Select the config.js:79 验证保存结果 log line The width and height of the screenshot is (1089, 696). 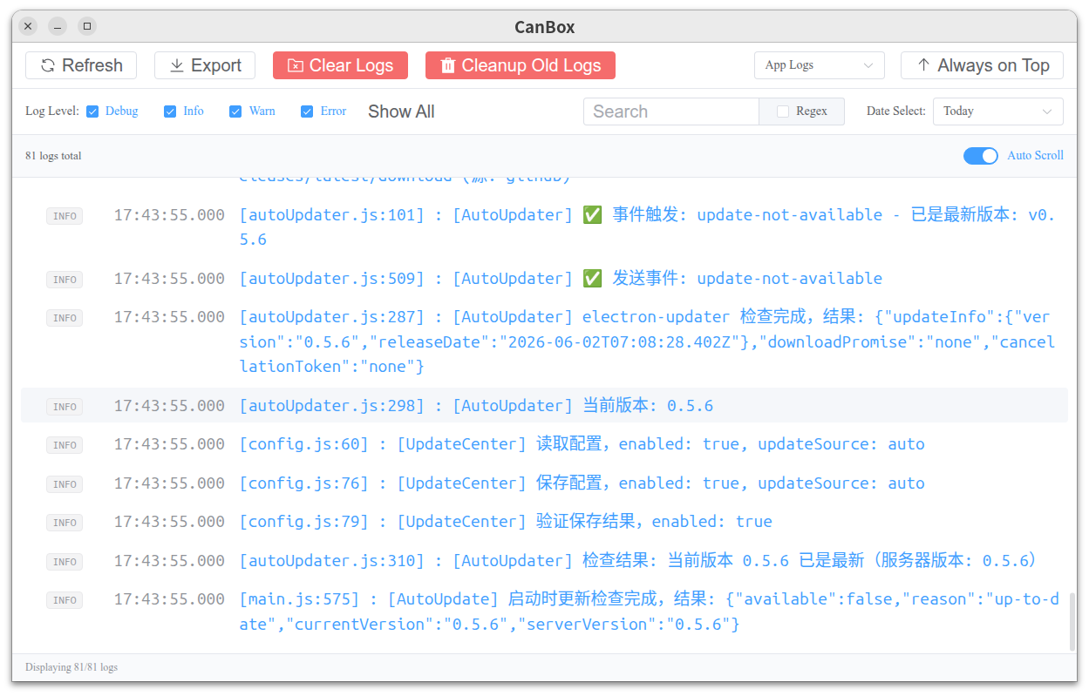click(544, 522)
